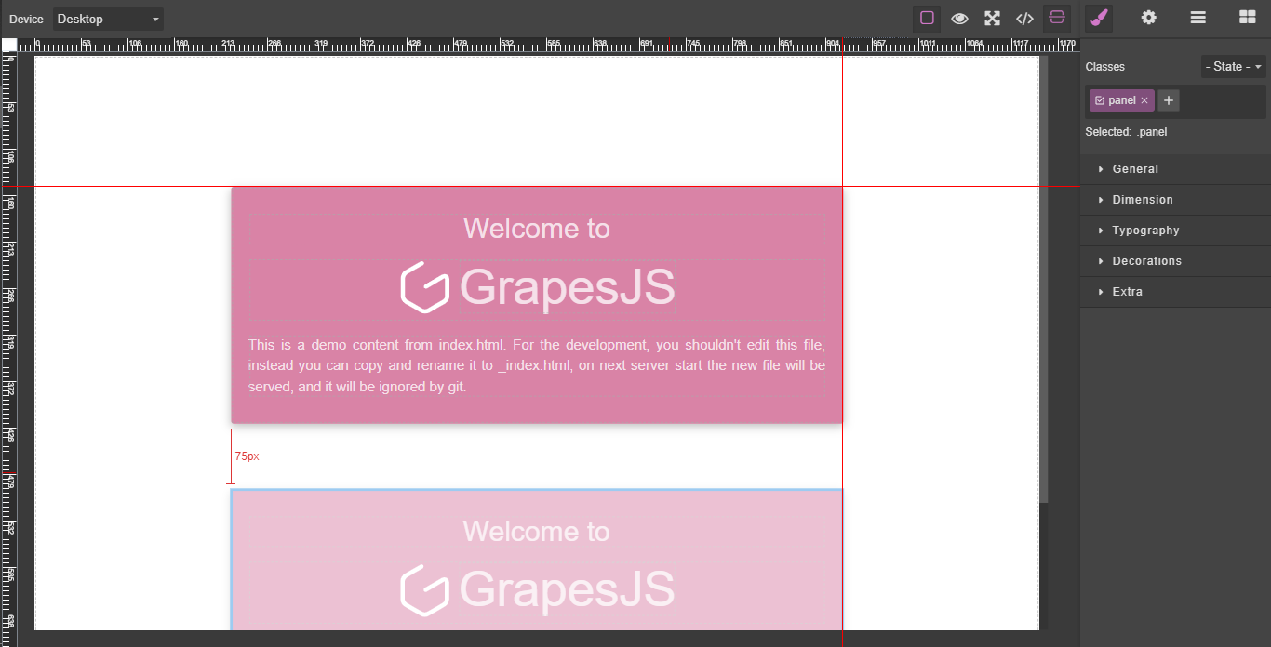Select the hexagon logo icon in top panel
1271x647 pixels.
[425, 287]
